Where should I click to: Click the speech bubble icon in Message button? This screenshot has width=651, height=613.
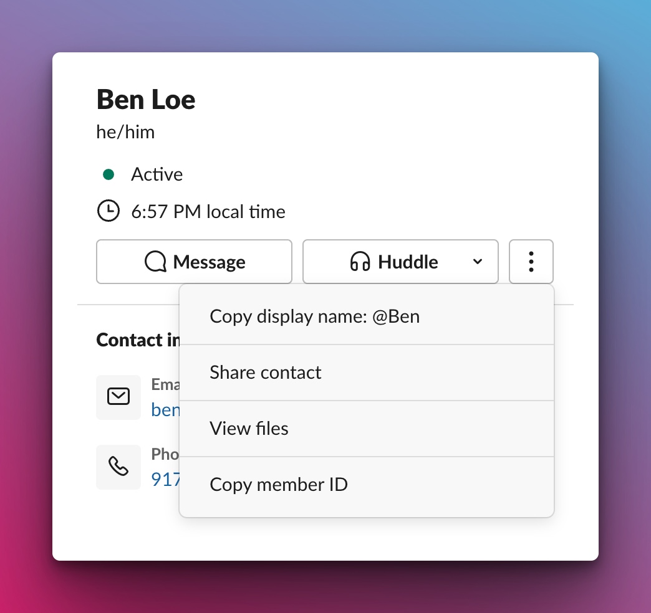[155, 262]
